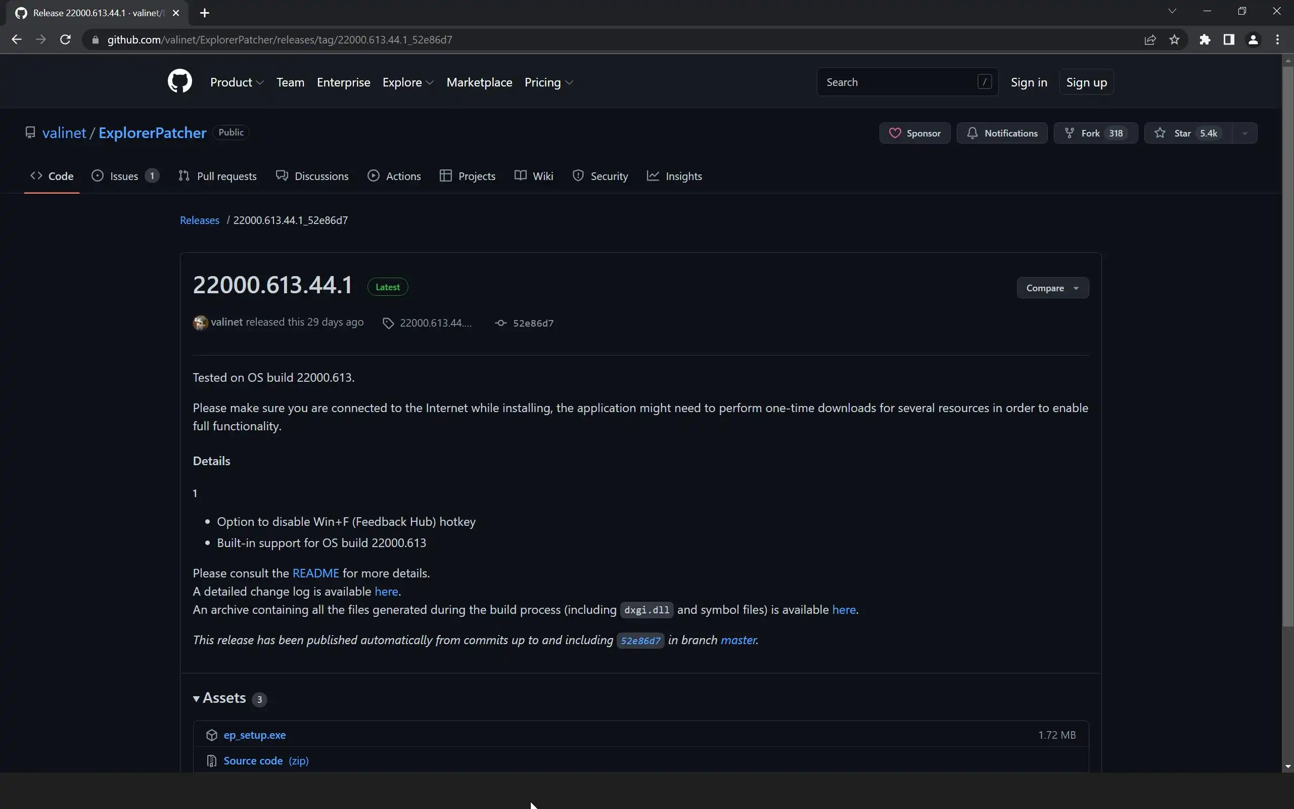Open the 22000.613.44 tag link

[x=435, y=323]
